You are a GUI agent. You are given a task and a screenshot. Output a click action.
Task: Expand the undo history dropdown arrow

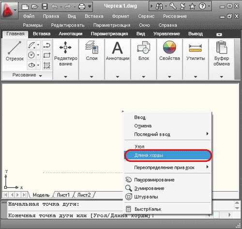(61, 7)
